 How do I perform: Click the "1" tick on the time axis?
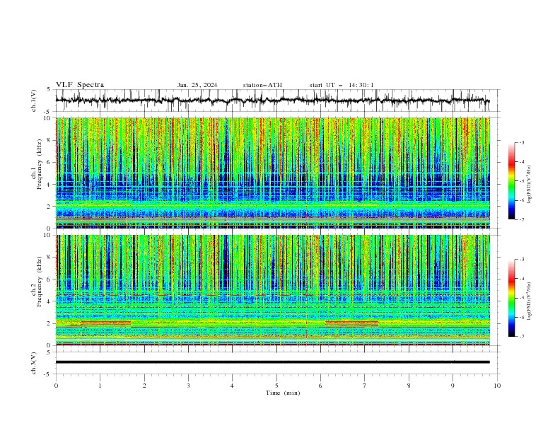[x=100, y=386]
